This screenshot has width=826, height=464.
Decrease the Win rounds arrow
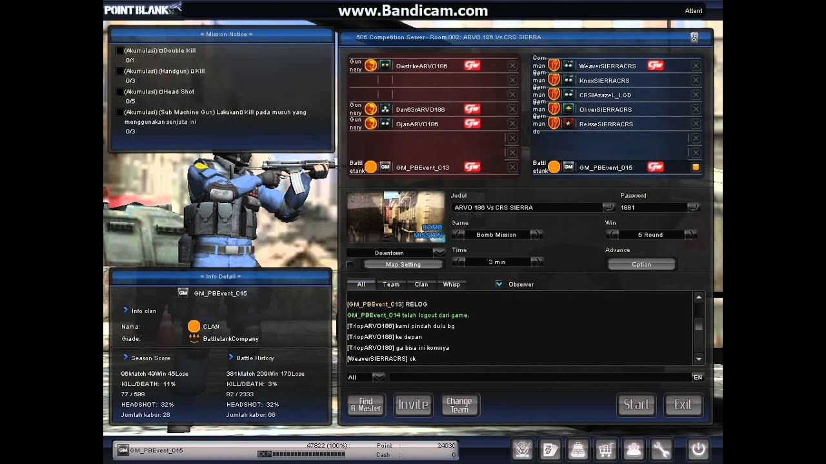point(612,235)
